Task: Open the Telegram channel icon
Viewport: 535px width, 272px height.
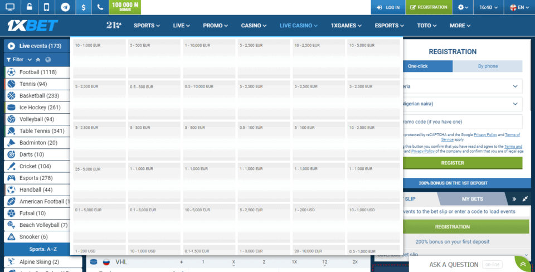Action: coord(65,7)
